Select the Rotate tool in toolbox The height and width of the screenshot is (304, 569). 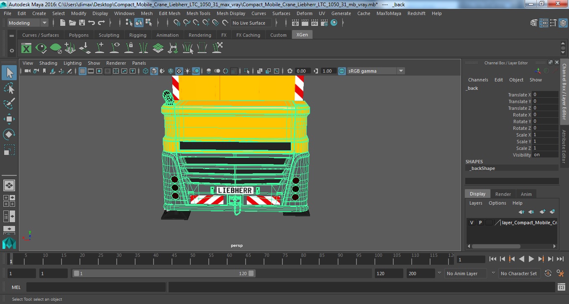(9, 134)
